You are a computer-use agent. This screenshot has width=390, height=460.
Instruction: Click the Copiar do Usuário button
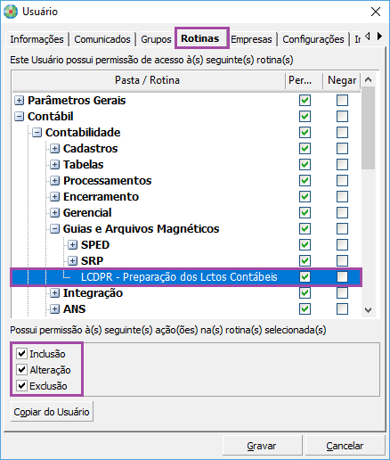click(x=52, y=412)
